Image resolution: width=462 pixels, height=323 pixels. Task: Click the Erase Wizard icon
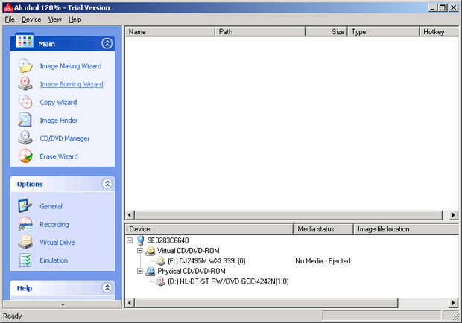click(x=25, y=156)
